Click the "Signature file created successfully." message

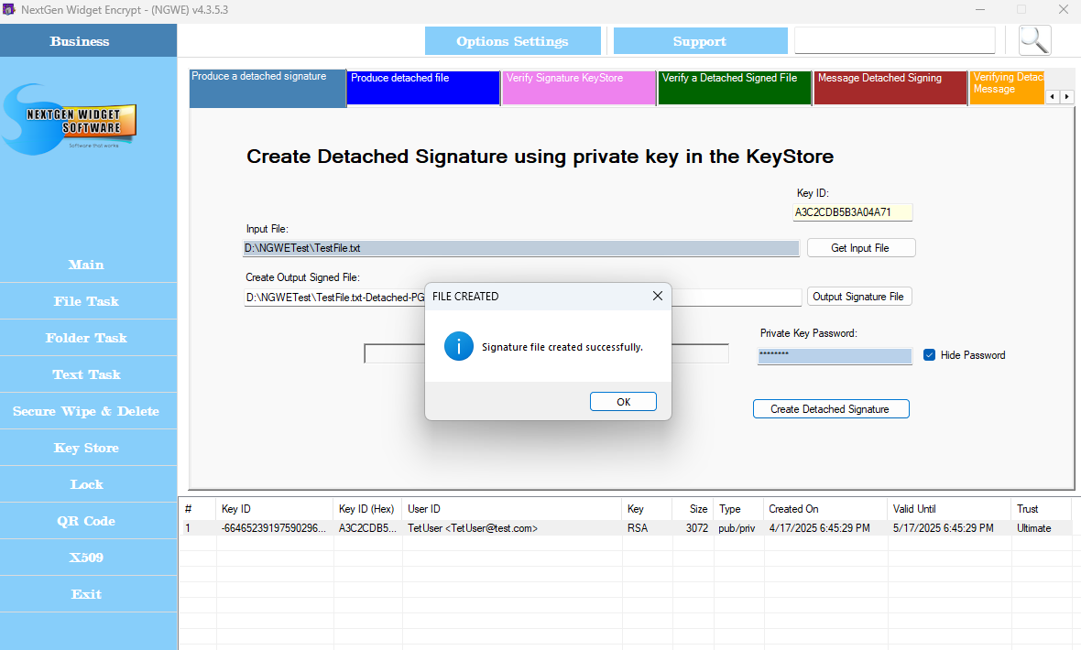[562, 347]
